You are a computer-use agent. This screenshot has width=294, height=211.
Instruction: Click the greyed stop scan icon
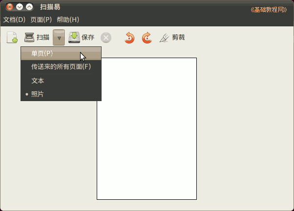[x=106, y=38]
